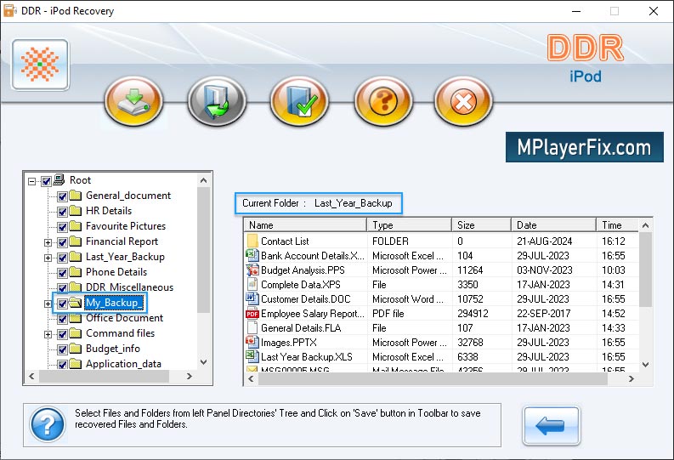Screen dimensions: 674x460
Task: Expand the My_Backup_ folder node
Action: click(48, 304)
